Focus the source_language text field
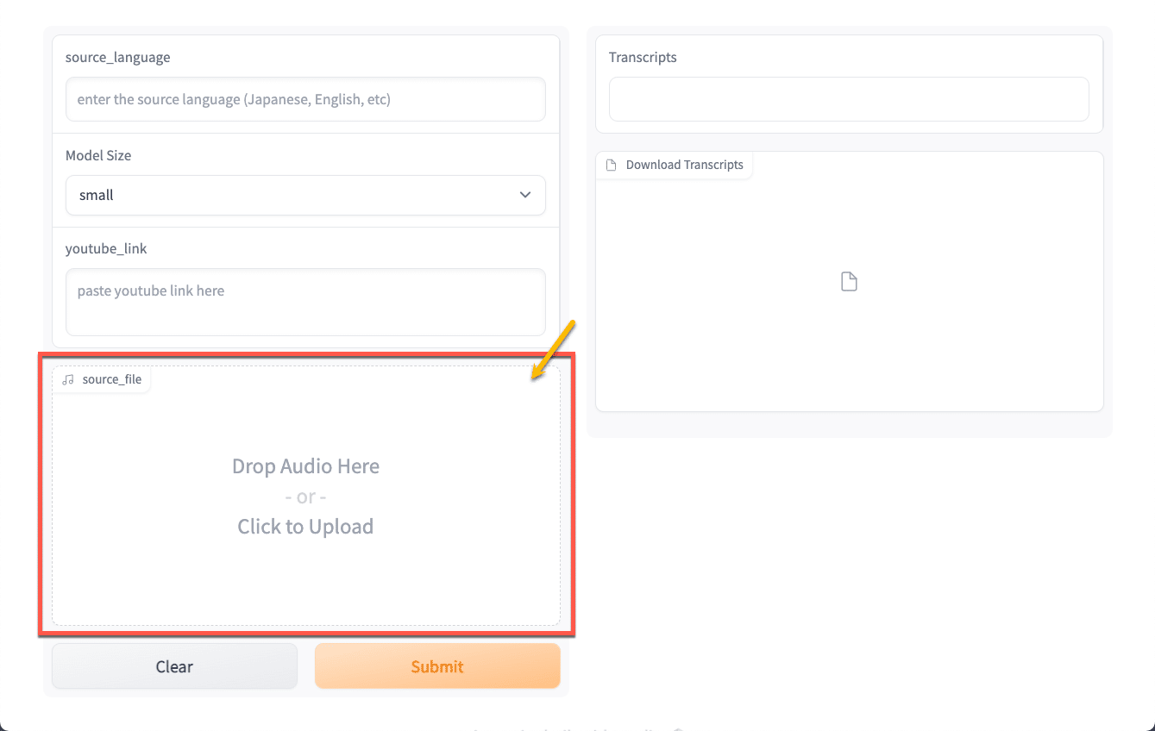The width and height of the screenshot is (1155, 731). pos(305,99)
